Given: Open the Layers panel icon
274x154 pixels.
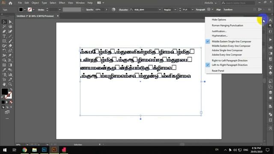Looking at the screenshot, I should 270,92.
